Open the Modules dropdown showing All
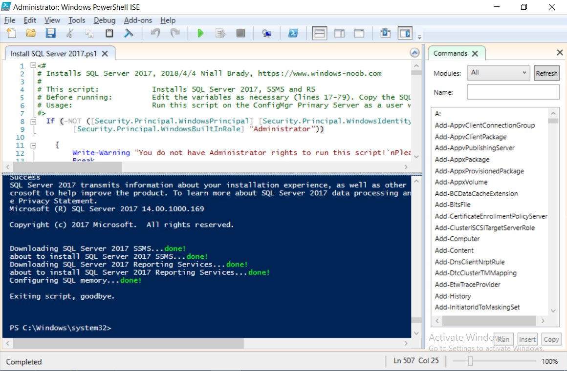The height and width of the screenshot is (371, 567). tap(499, 73)
